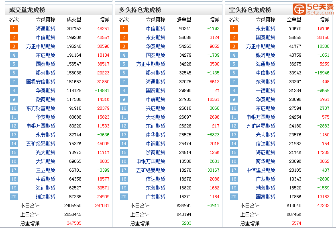This screenshot has height=228, width=336.
Task: Click 总量增减 label in 空头持仓龙虎榜 table
Action: click(x=250, y=223)
